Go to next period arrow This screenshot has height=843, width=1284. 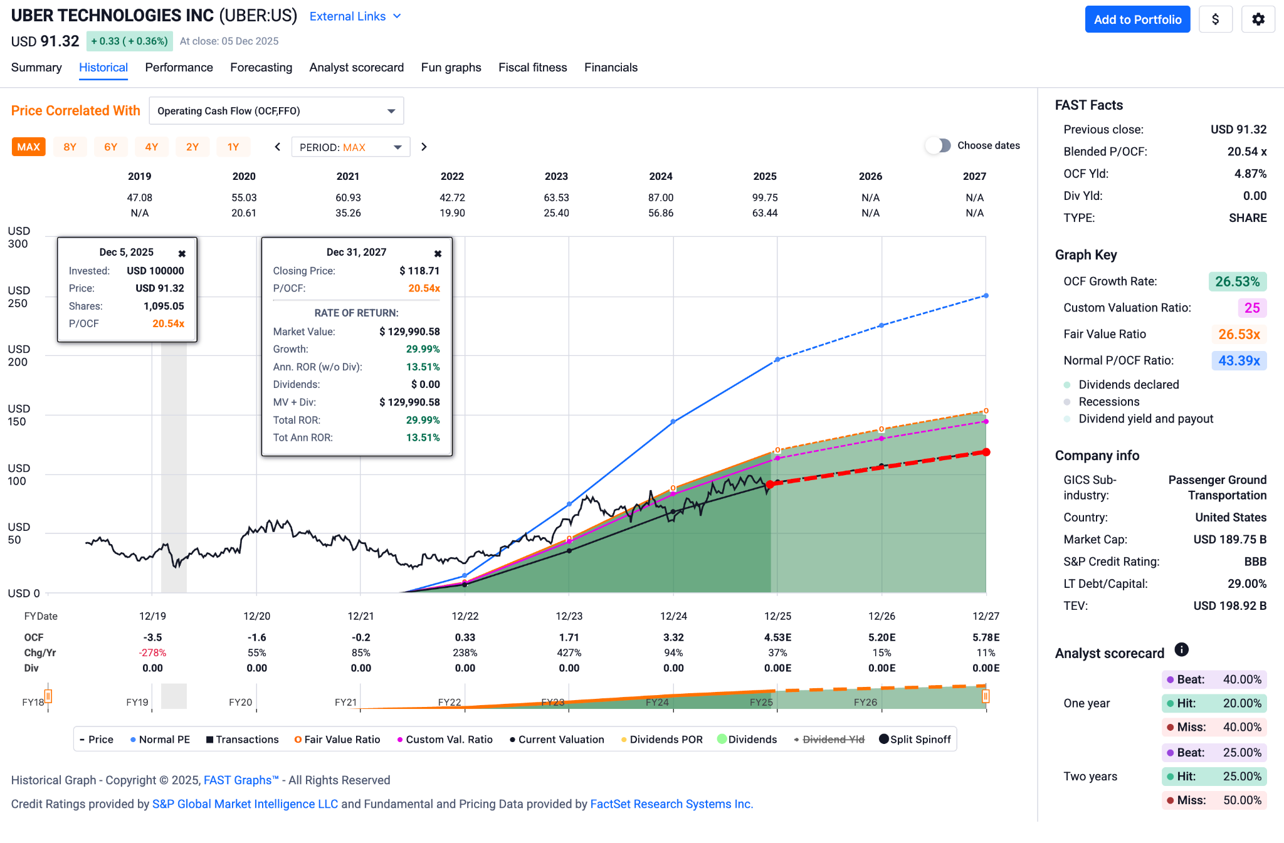pyautogui.click(x=424, y=147)
